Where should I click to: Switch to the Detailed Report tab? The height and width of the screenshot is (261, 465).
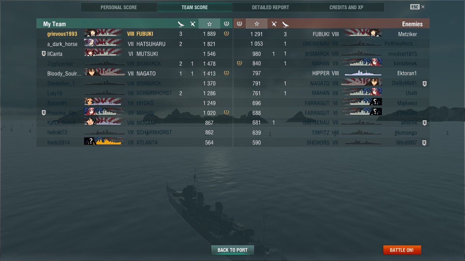[x=270, y=7]
